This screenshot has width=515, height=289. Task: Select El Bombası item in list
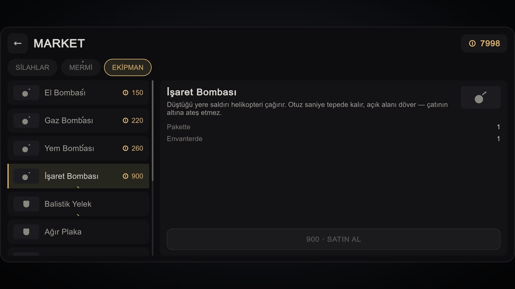tap(78, 93)
